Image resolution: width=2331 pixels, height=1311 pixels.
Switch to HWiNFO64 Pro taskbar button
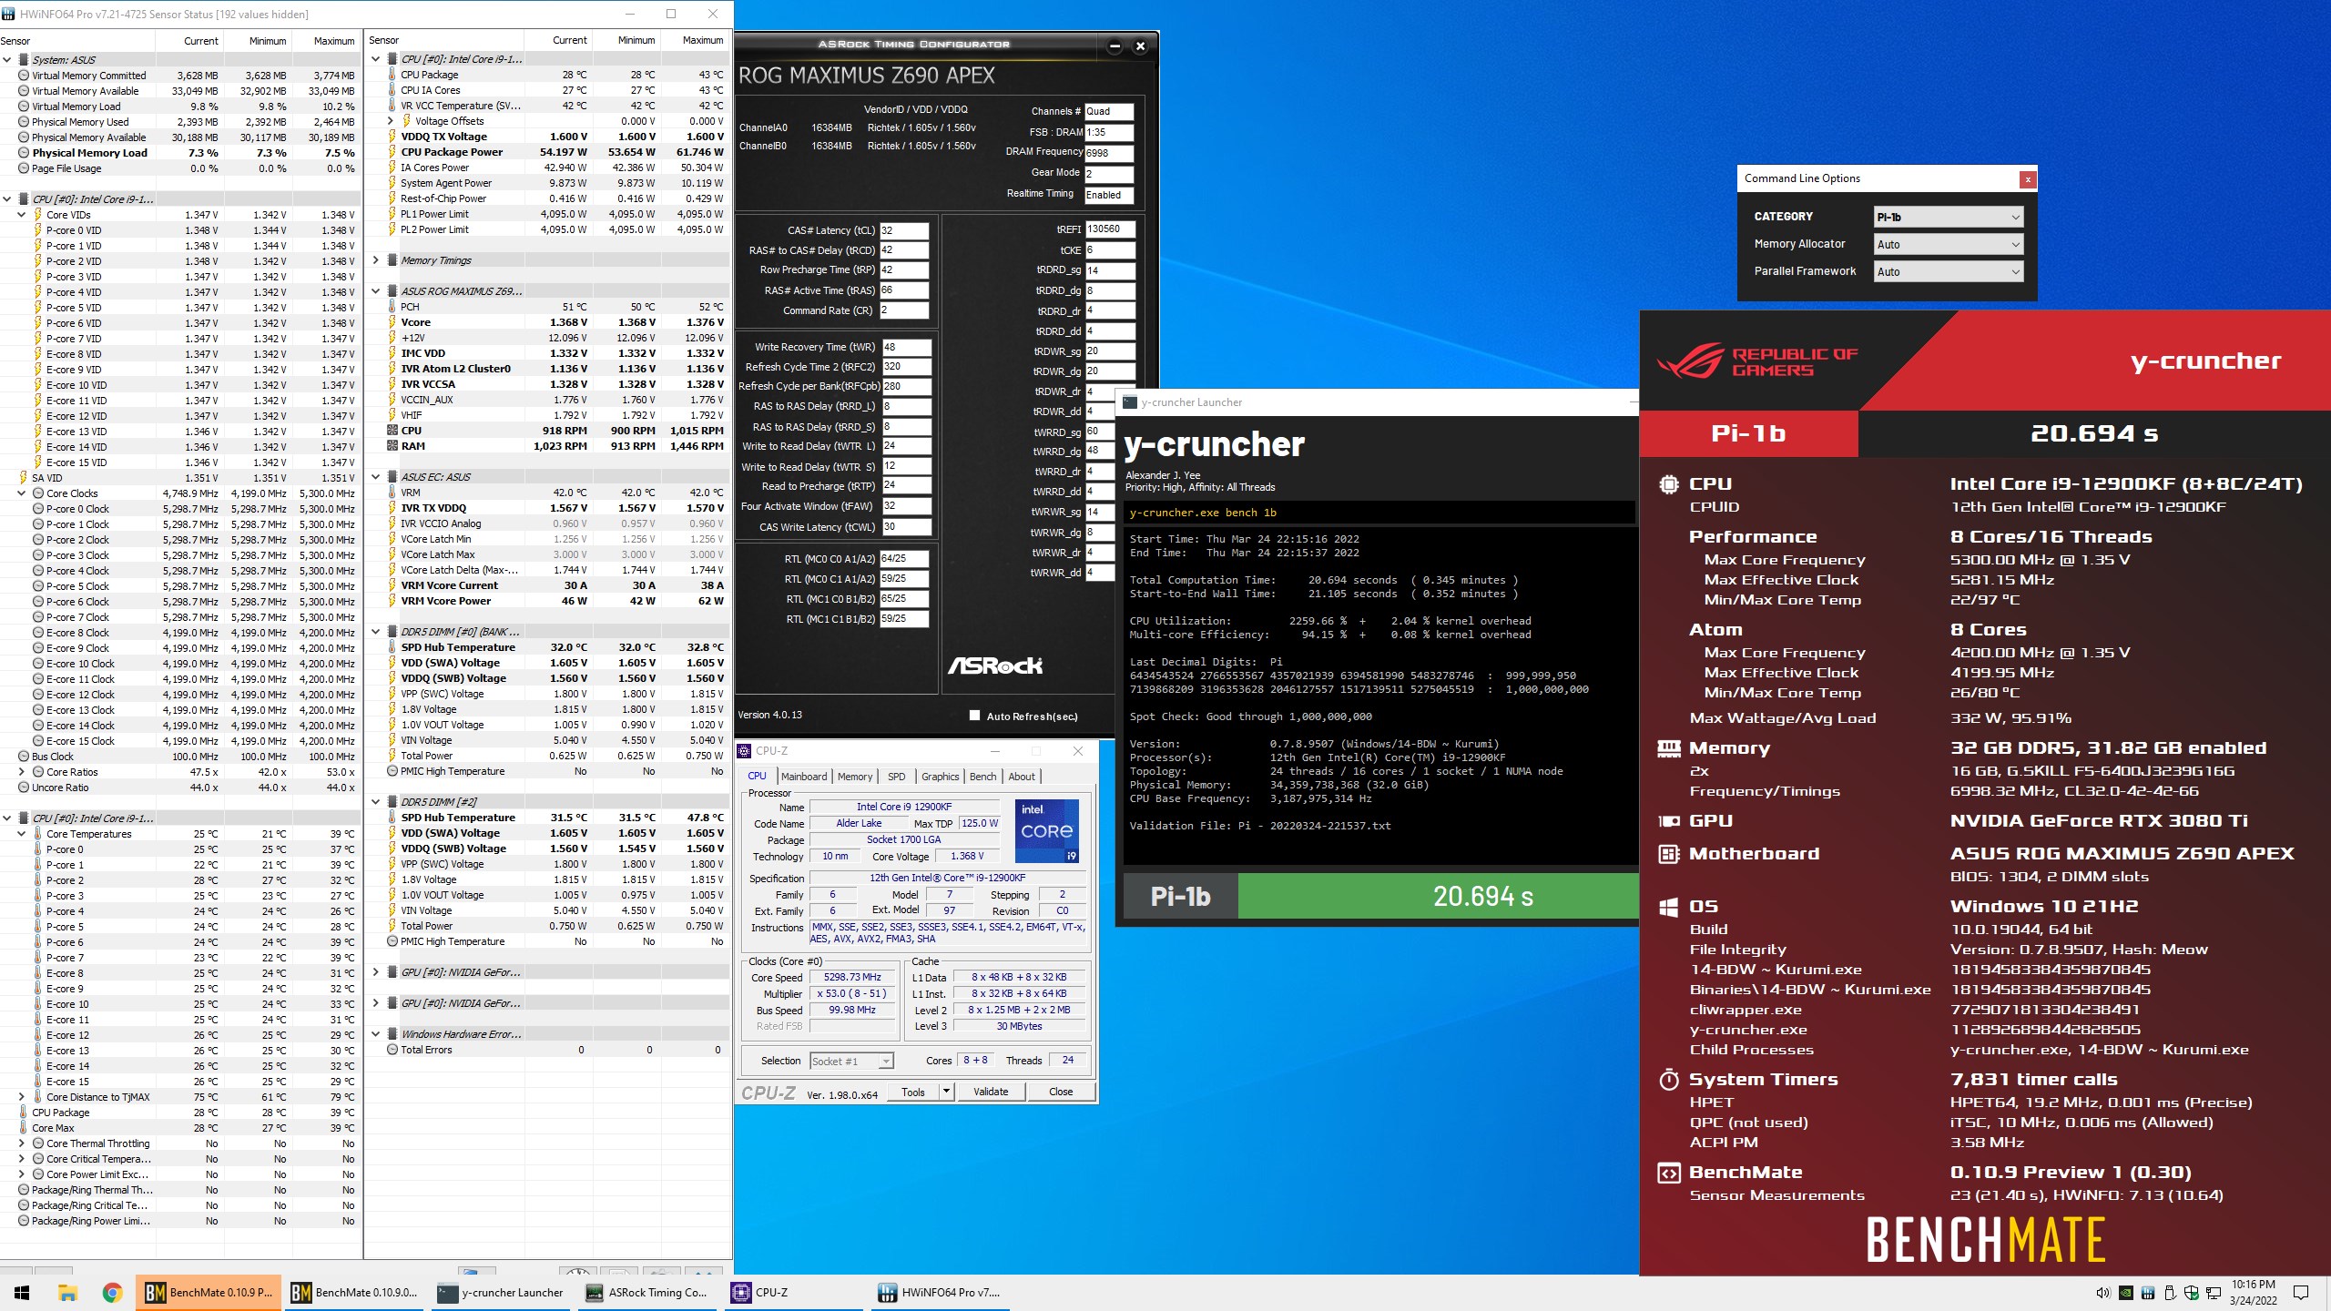[941, 1292]
